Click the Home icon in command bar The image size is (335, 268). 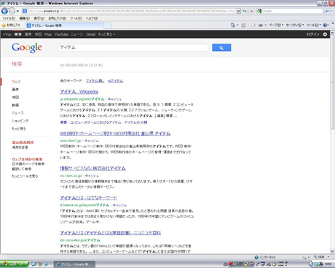pos(233,25)
